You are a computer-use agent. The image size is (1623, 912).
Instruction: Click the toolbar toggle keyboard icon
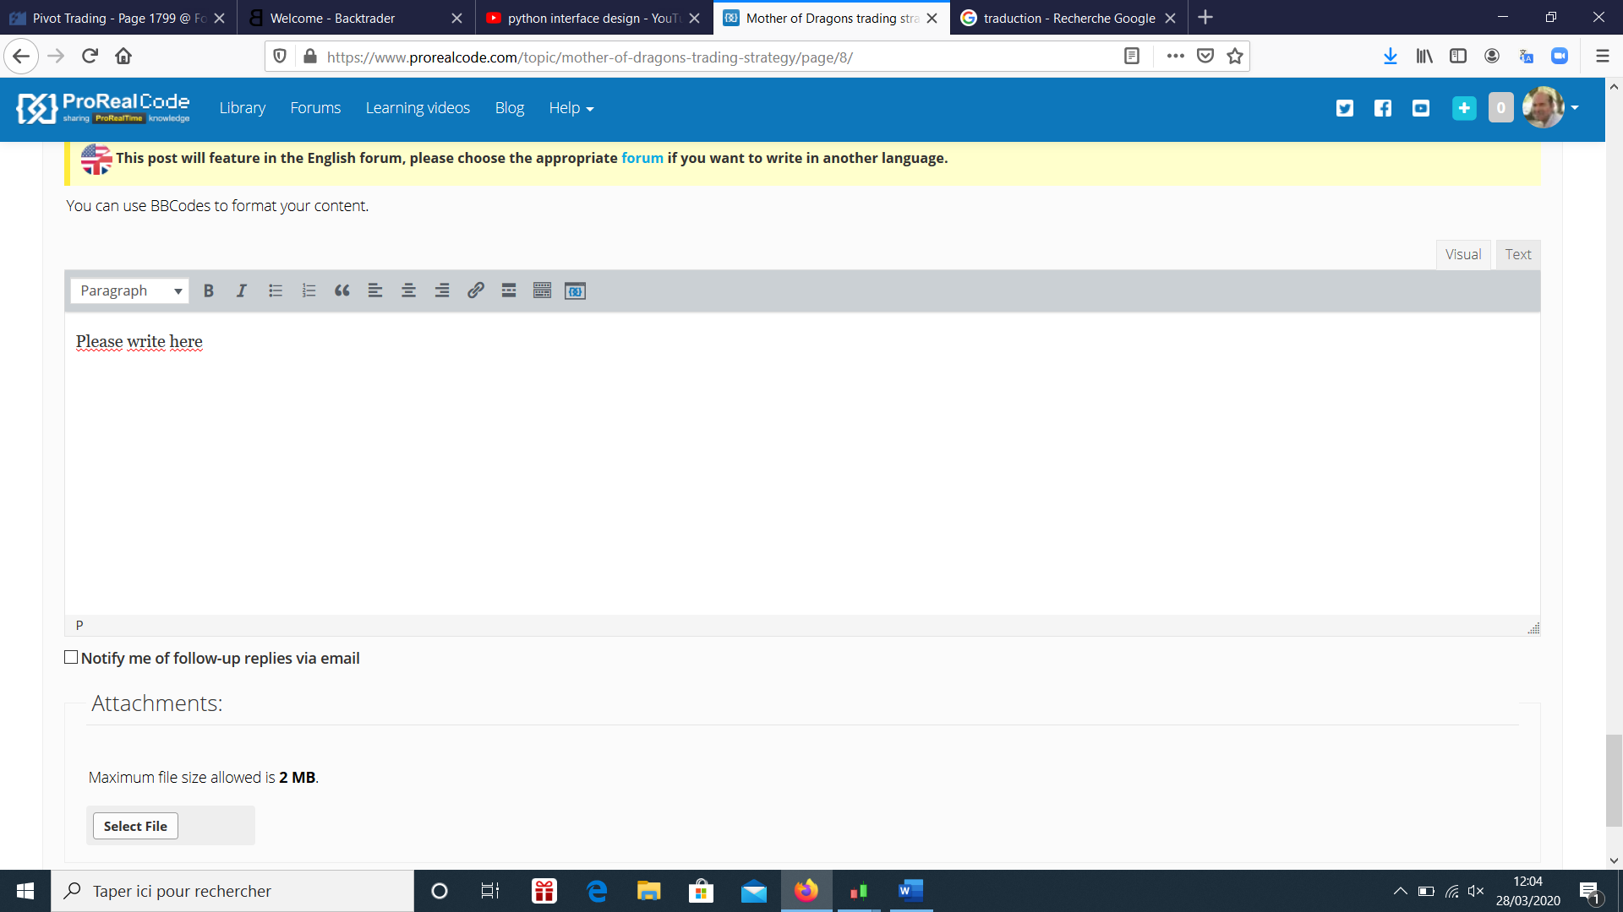click(542, 290)
